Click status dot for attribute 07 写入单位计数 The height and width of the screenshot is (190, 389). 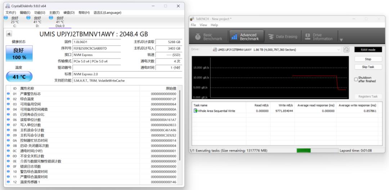point(8,125)
